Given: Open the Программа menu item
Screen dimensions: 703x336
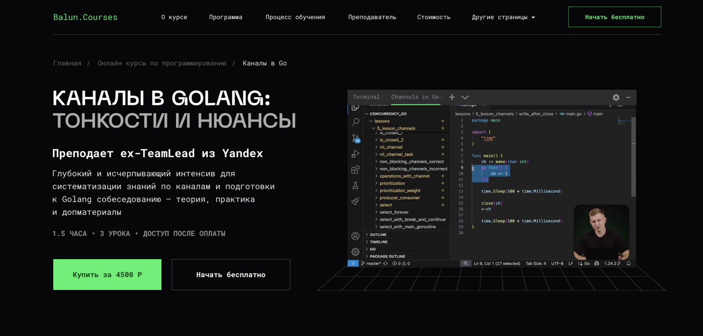Looking at the screenshot, I should [226, 17].
